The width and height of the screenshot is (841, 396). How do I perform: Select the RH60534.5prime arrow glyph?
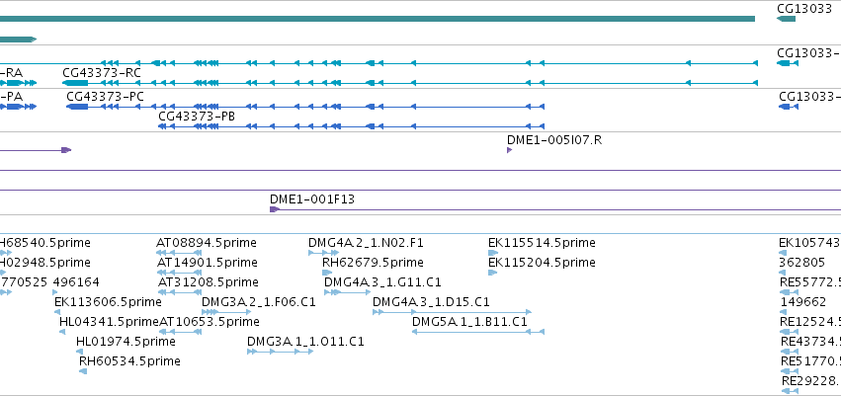pos(83,370)
